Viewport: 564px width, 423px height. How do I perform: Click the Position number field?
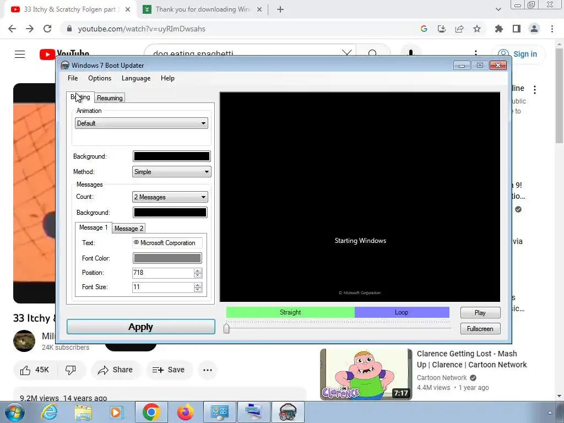(163, 273)
